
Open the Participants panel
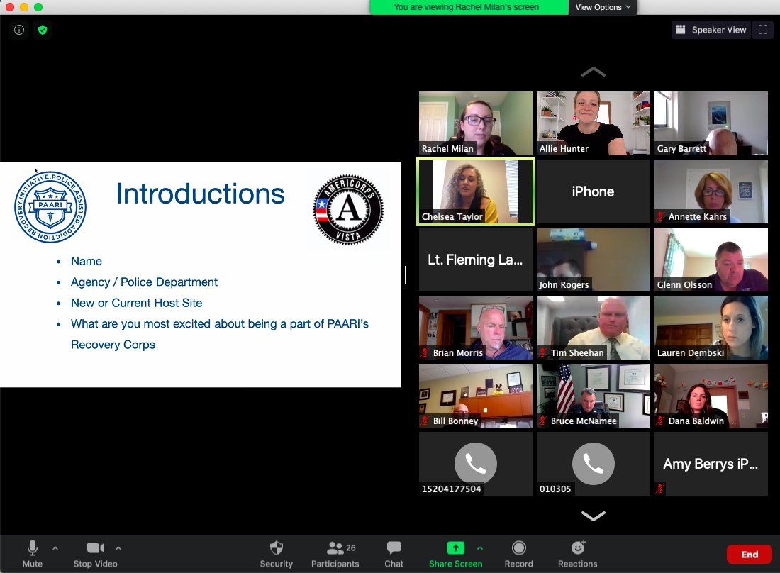335,554
